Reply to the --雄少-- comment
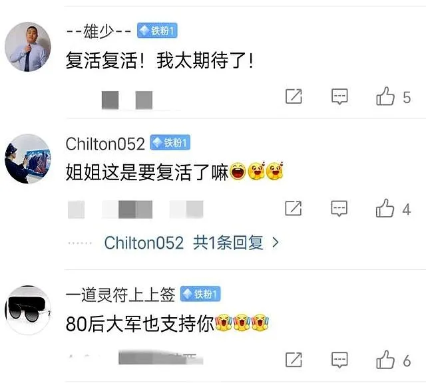This screenshot has height=385, width=426. [339, 96]
